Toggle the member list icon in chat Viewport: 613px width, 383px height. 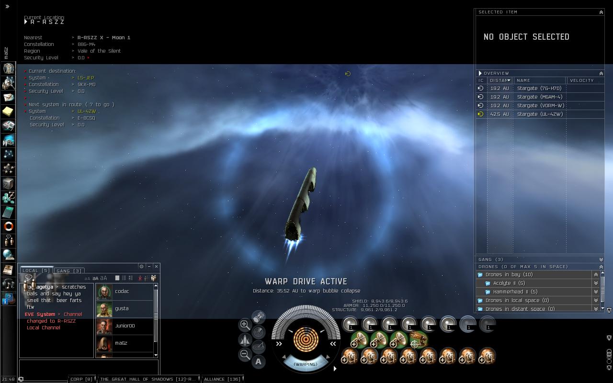(153, 278)
